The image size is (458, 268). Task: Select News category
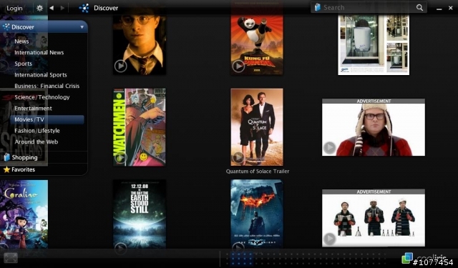pyautogui.click(x=21, y=41)
